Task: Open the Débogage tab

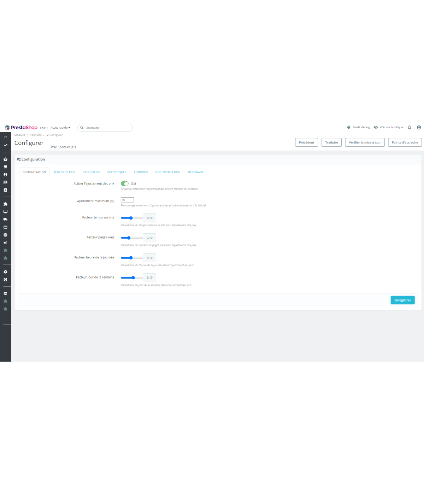Action: (196, 172)
